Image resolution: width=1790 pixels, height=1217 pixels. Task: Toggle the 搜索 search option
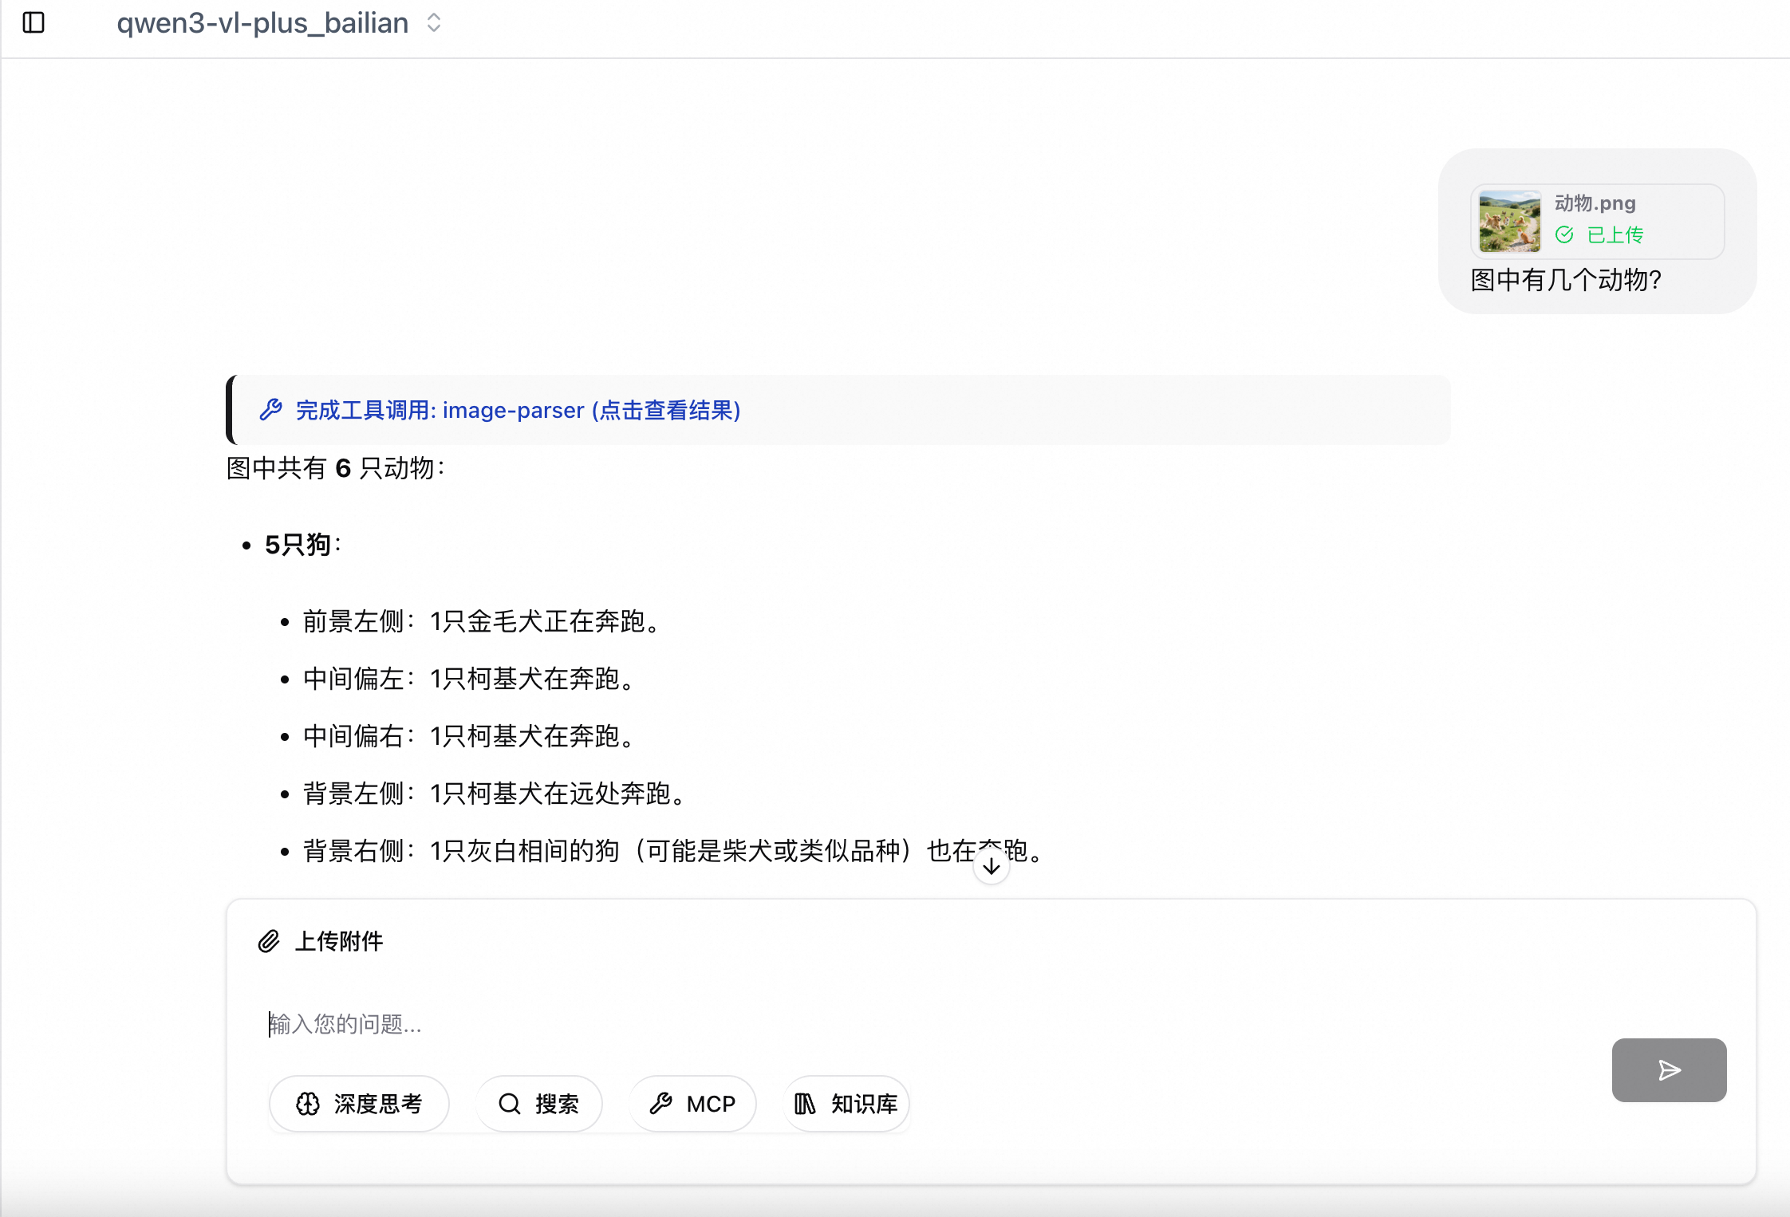click(x=538, y=1104)
